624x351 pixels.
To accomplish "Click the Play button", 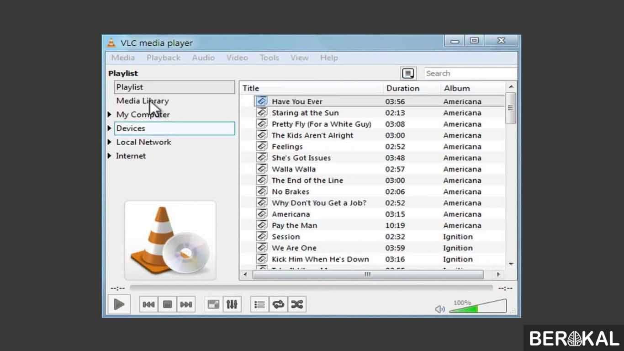I will coord(119,304).
